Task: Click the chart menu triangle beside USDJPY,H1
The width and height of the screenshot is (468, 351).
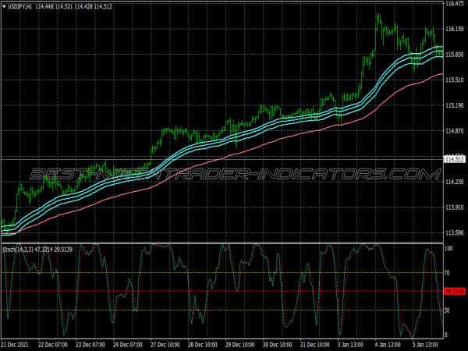Action: (x=4, y=6)
